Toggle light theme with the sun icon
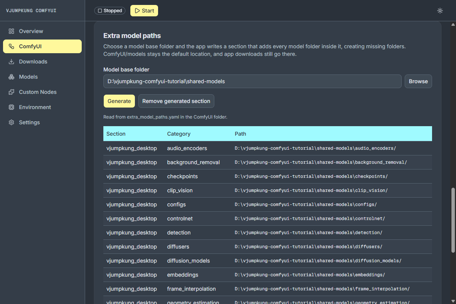 [440, 11]
